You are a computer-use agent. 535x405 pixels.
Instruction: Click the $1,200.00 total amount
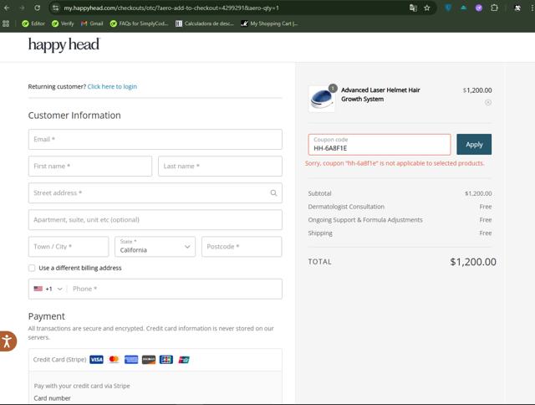(473, 262)
